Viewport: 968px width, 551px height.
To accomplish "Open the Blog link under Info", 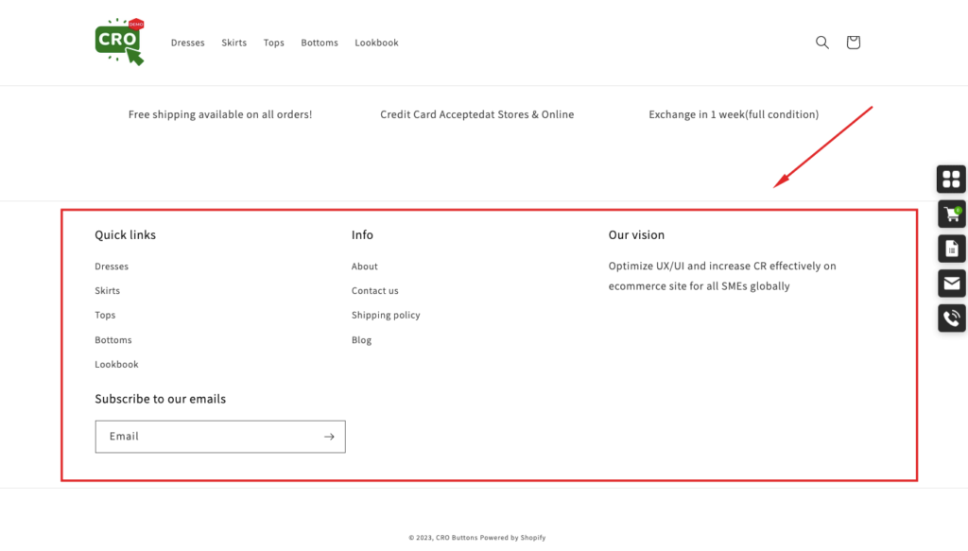I will point(361,340).
